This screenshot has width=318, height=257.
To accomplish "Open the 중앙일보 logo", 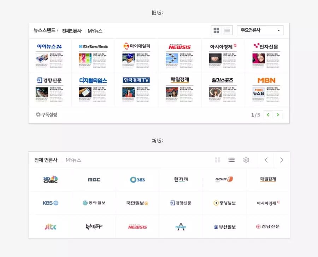I will (224, 203).
